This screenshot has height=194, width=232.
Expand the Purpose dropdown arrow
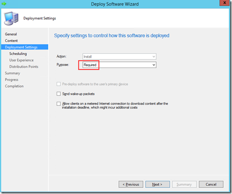click(154, 65)
